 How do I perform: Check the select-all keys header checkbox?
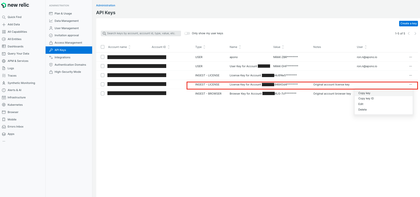pyautogui.click(x=103, y=47)
